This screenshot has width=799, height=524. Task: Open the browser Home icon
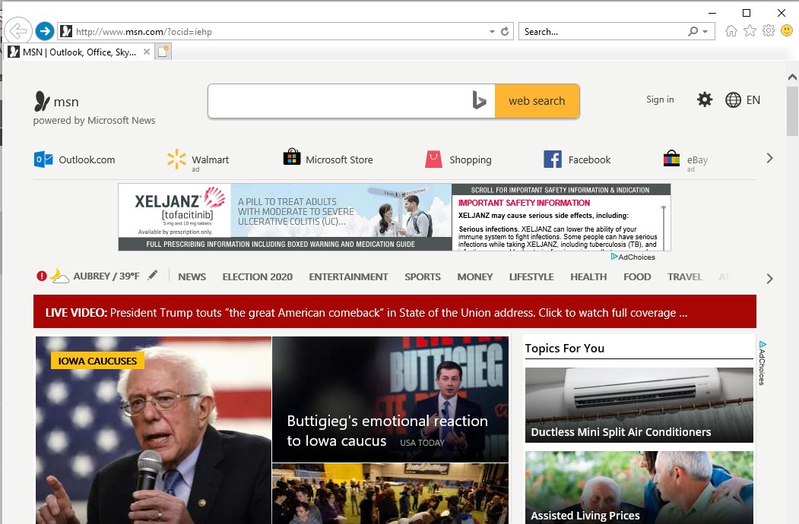pyautogui.click(x=731, y=31)
